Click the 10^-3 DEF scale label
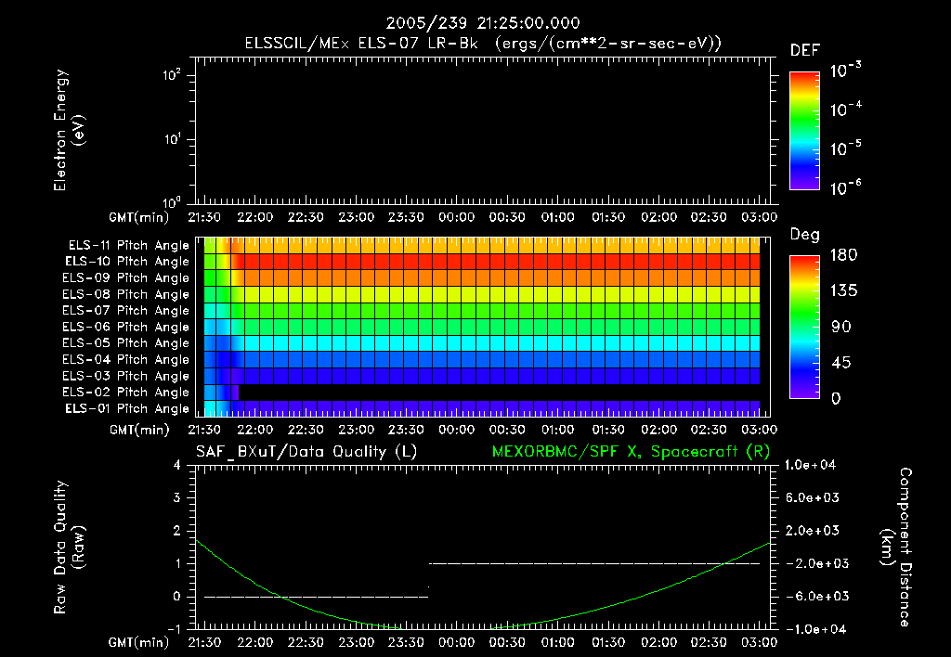The width and height of the screenshot is (951, 657). 845,70
